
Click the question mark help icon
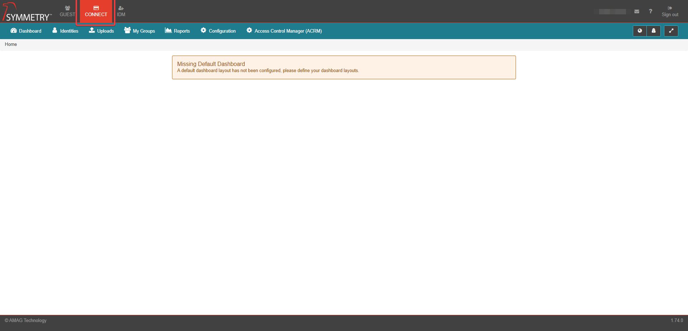[650, 11]
